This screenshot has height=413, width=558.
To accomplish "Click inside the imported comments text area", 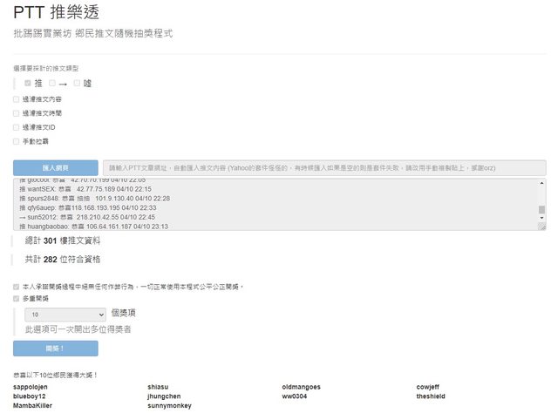I will tap(262, 204).
